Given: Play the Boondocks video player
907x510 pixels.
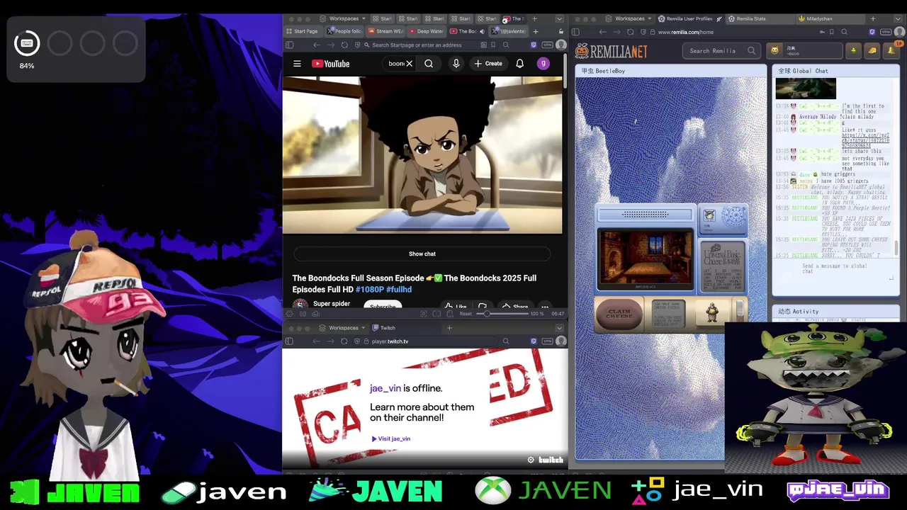Looking at the screenshot, I should 422,154.
